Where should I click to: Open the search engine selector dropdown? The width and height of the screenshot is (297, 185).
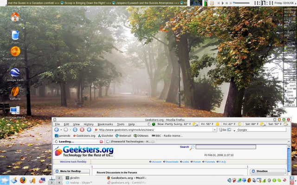click(234, 130)
